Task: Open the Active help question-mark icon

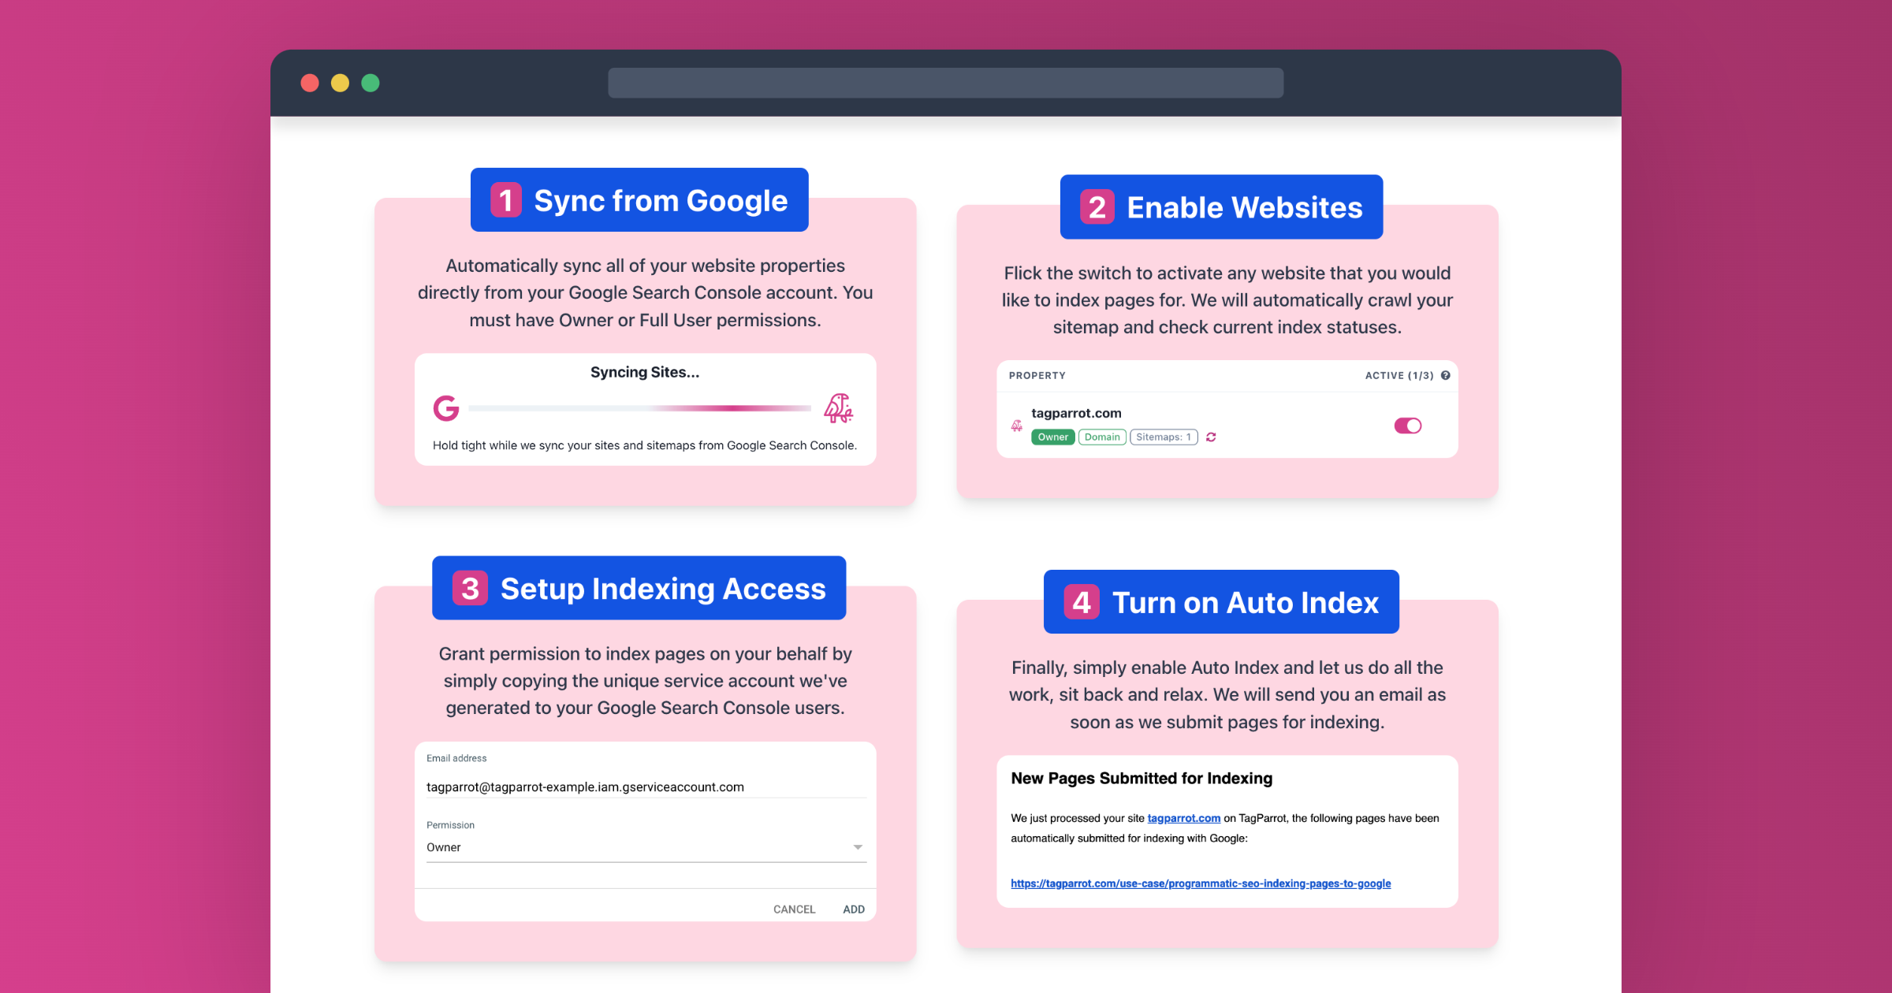Action: 1446,376
